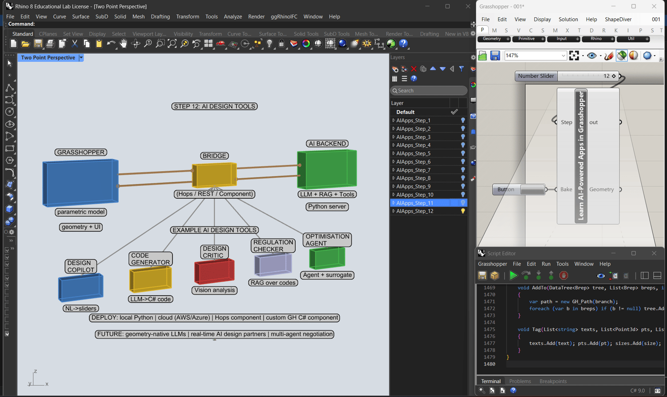Toggle the Grasshopper preview eye icon
This screenshot has width=667, height=397.
[591, 56]
